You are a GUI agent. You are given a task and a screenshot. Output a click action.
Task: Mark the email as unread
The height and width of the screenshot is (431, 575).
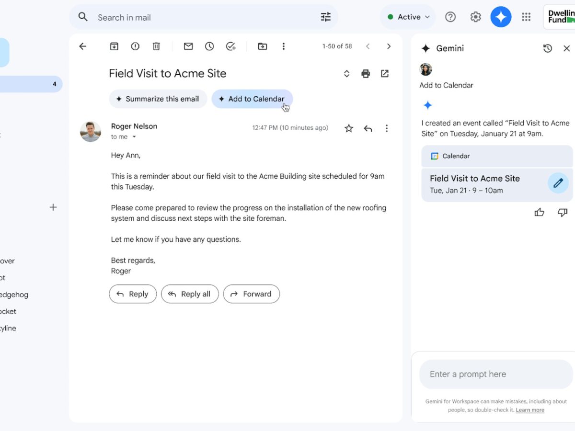click(x=188, y=46)
